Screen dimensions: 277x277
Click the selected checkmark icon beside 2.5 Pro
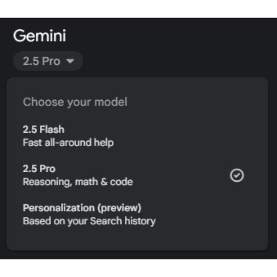(x=237, y=175)
